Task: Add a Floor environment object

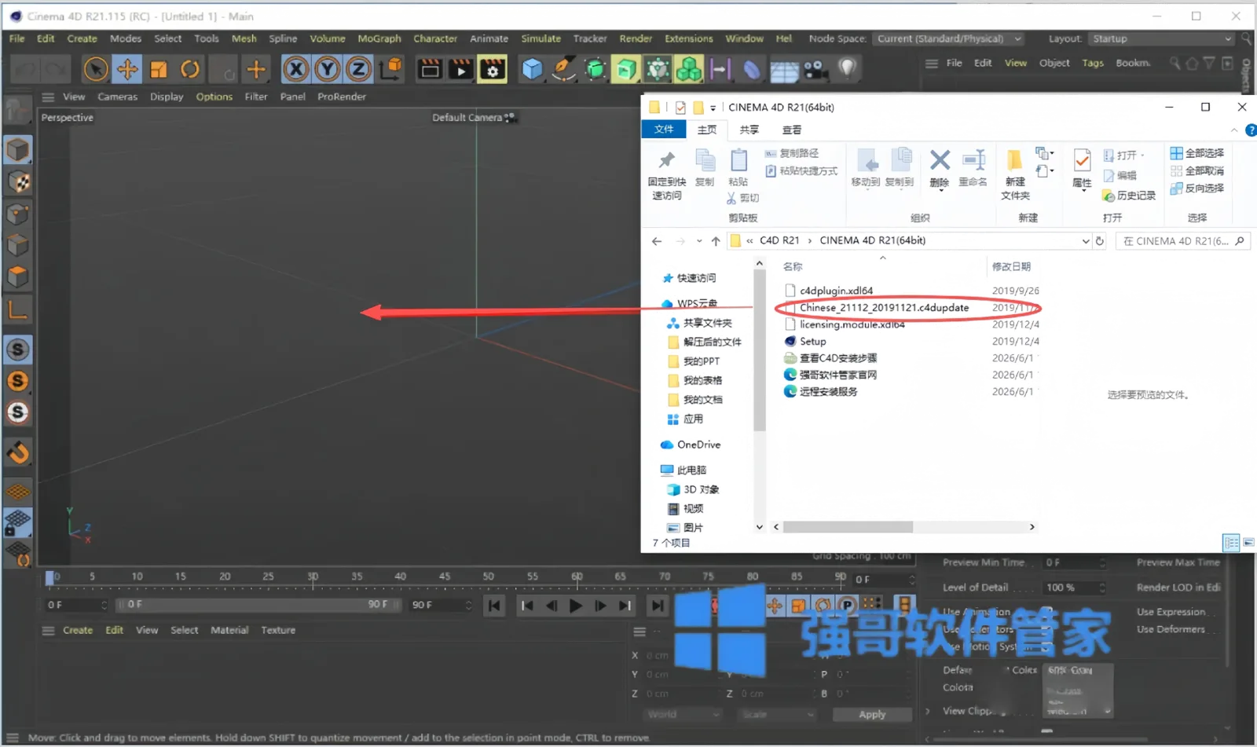Action: 783,70
